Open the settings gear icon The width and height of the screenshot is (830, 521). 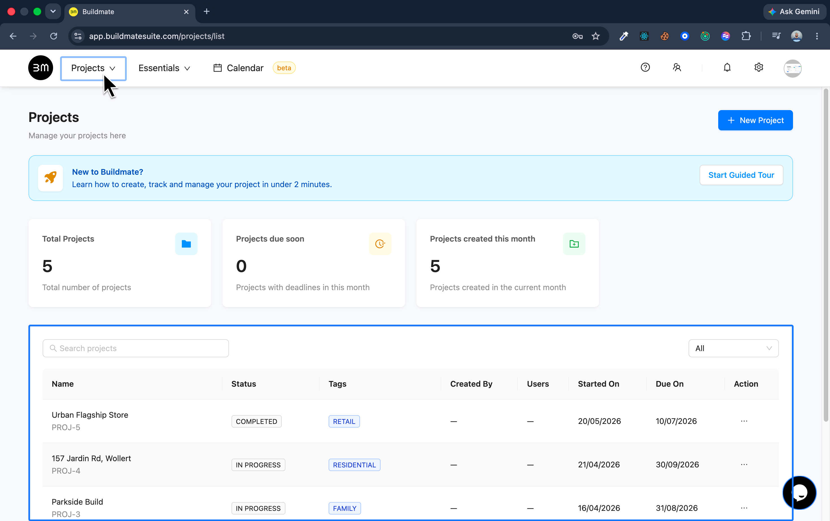tap(759, 67)
